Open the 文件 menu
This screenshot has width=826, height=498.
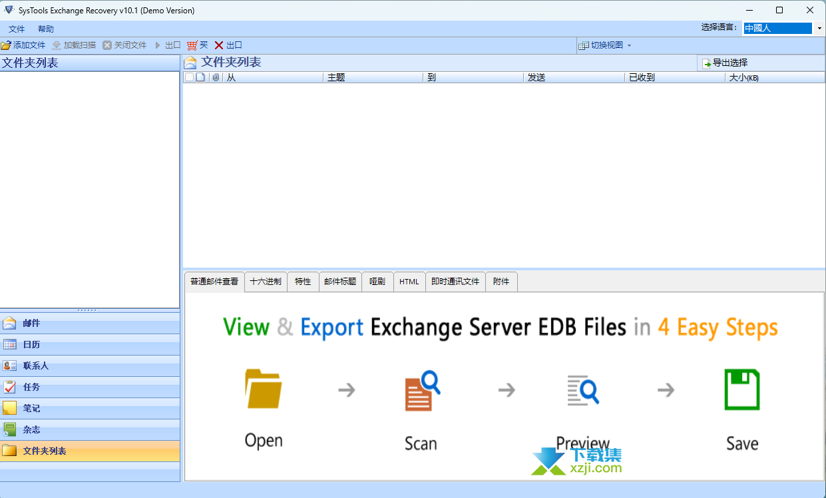[x=17, y=29]
